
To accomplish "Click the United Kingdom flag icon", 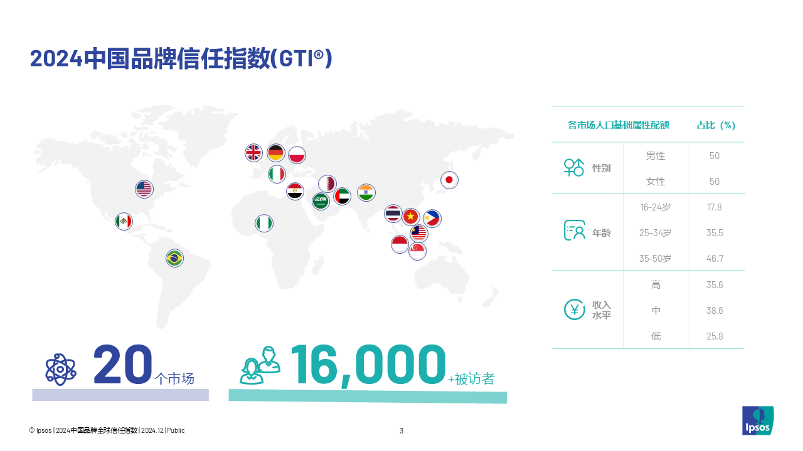I will (253, 153).
